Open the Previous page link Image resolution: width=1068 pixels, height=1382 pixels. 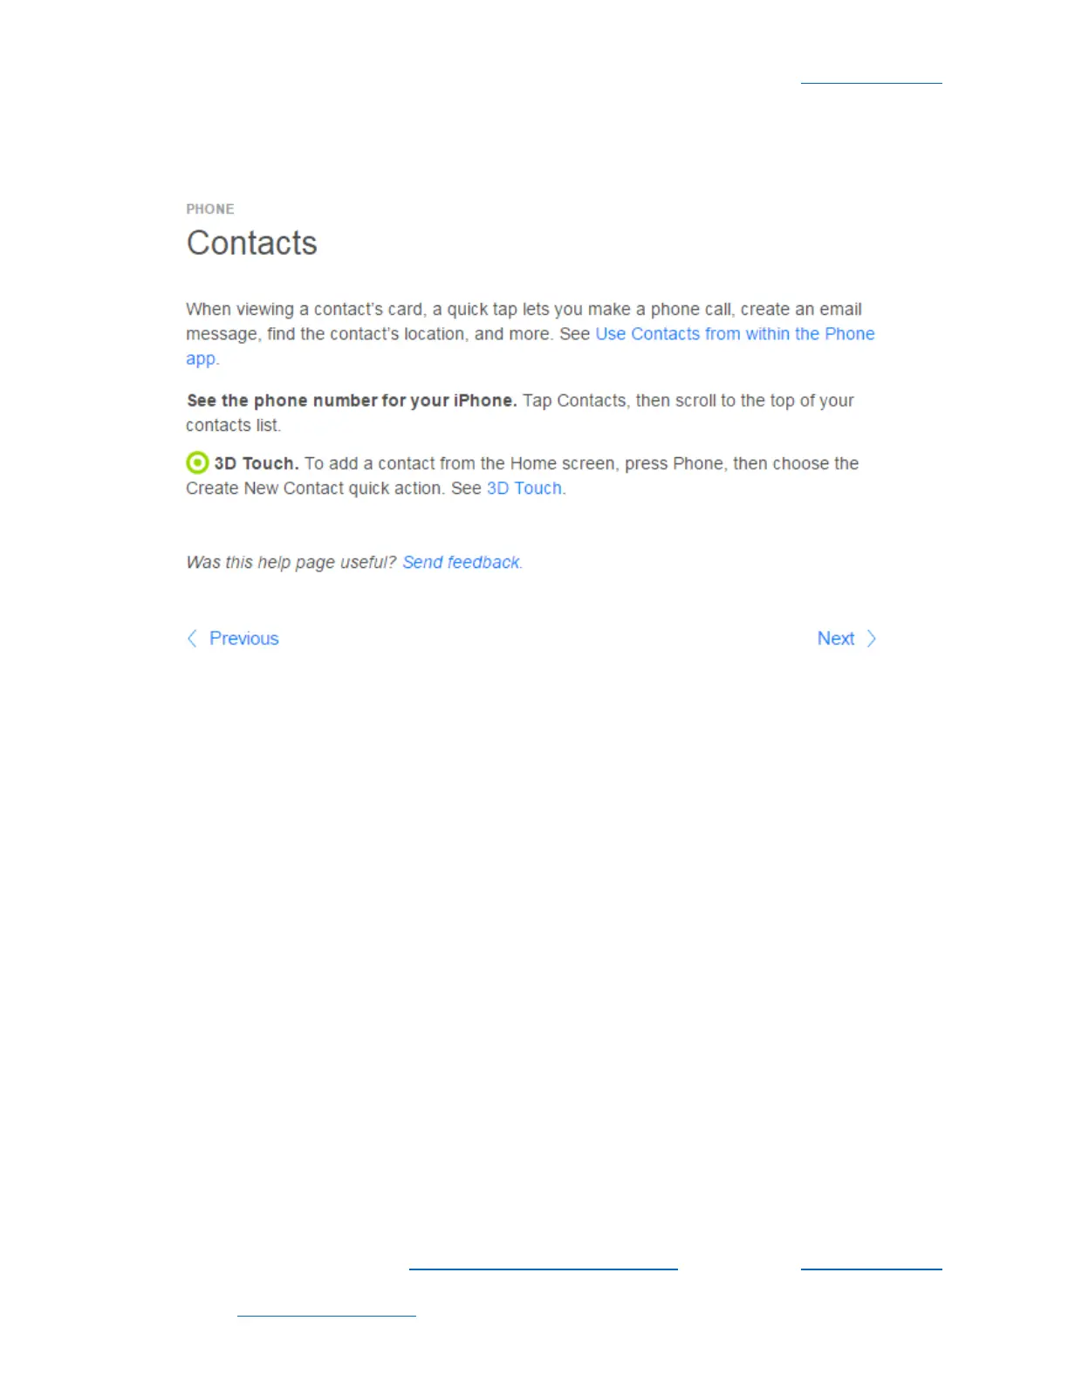click(243, 639)
